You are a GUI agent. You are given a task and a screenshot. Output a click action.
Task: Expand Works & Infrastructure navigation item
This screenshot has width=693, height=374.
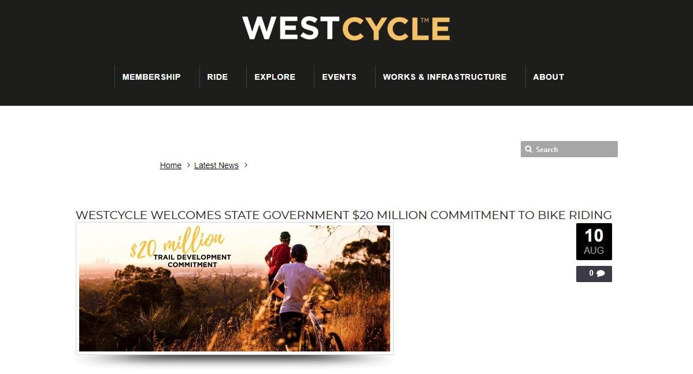click(444, 77)
